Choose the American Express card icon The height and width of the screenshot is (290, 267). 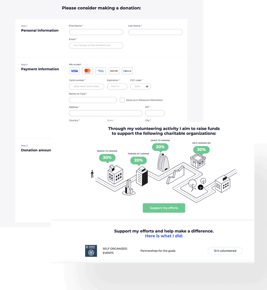pos(101,71)
